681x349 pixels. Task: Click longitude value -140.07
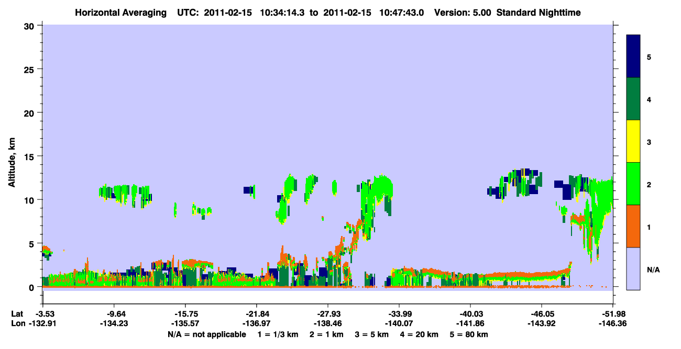tap(399, 323)
